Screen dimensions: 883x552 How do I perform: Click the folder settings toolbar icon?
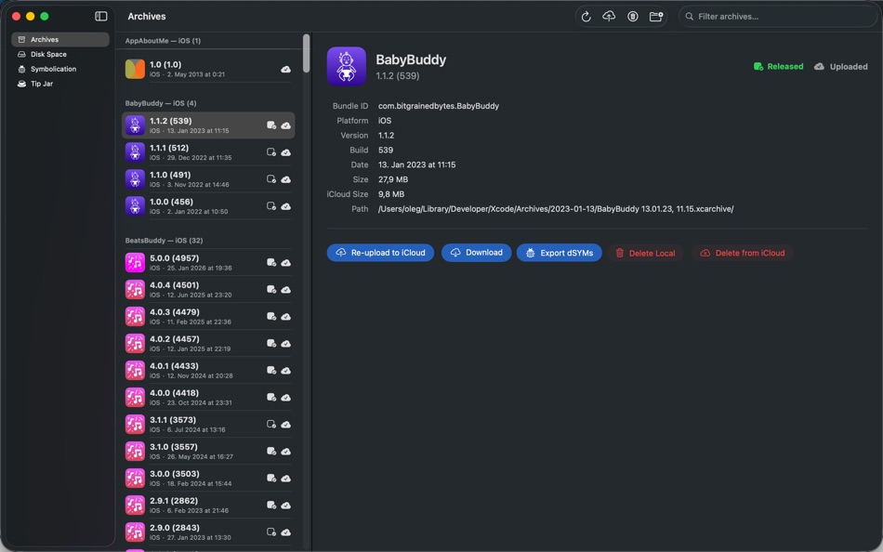click(656, 17)
